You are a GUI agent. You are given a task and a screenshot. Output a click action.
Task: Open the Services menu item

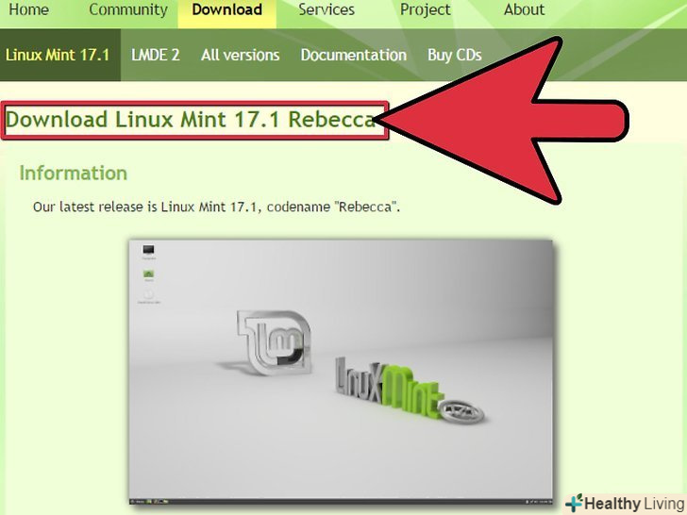327,9
